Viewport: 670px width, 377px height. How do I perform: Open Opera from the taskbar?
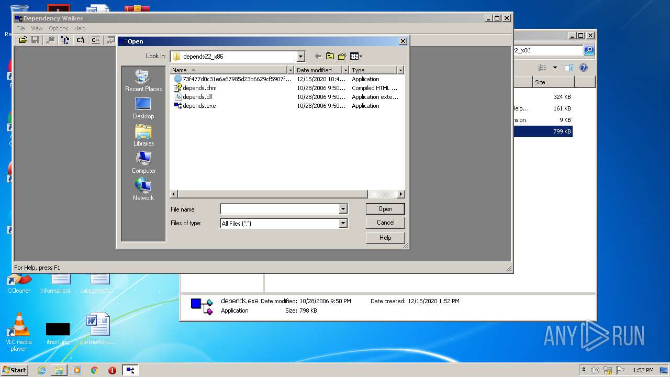112,370
